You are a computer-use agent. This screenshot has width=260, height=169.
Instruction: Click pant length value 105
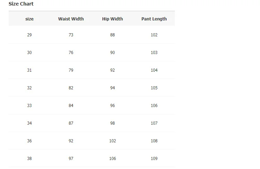tap(154, 88)
